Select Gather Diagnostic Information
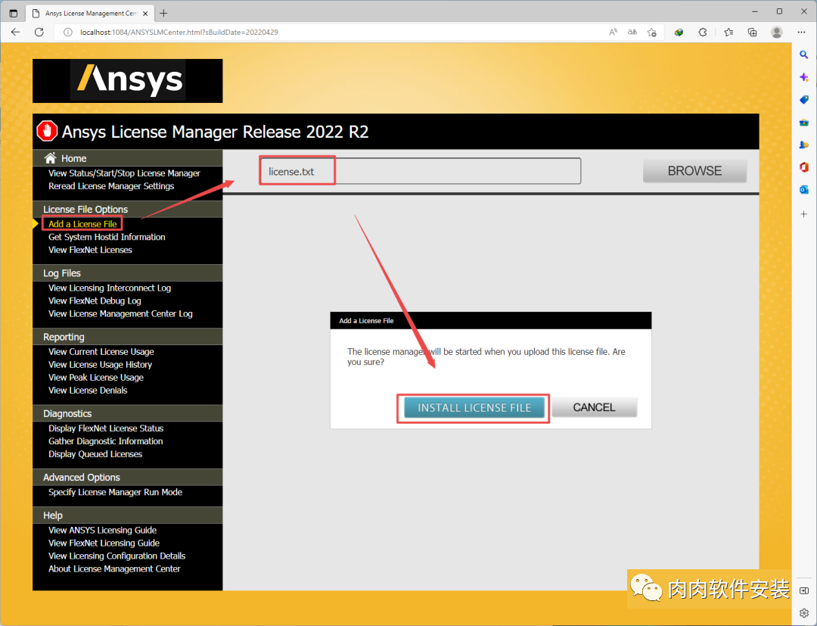 105,441
